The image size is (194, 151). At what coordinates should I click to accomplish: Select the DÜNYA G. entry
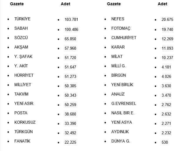tap(121, 141)
